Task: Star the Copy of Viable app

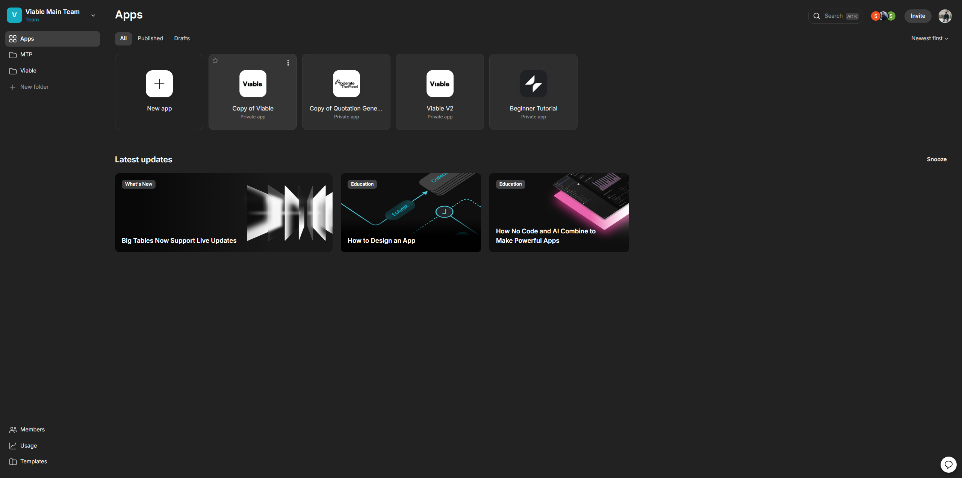Action: (215, 61)
